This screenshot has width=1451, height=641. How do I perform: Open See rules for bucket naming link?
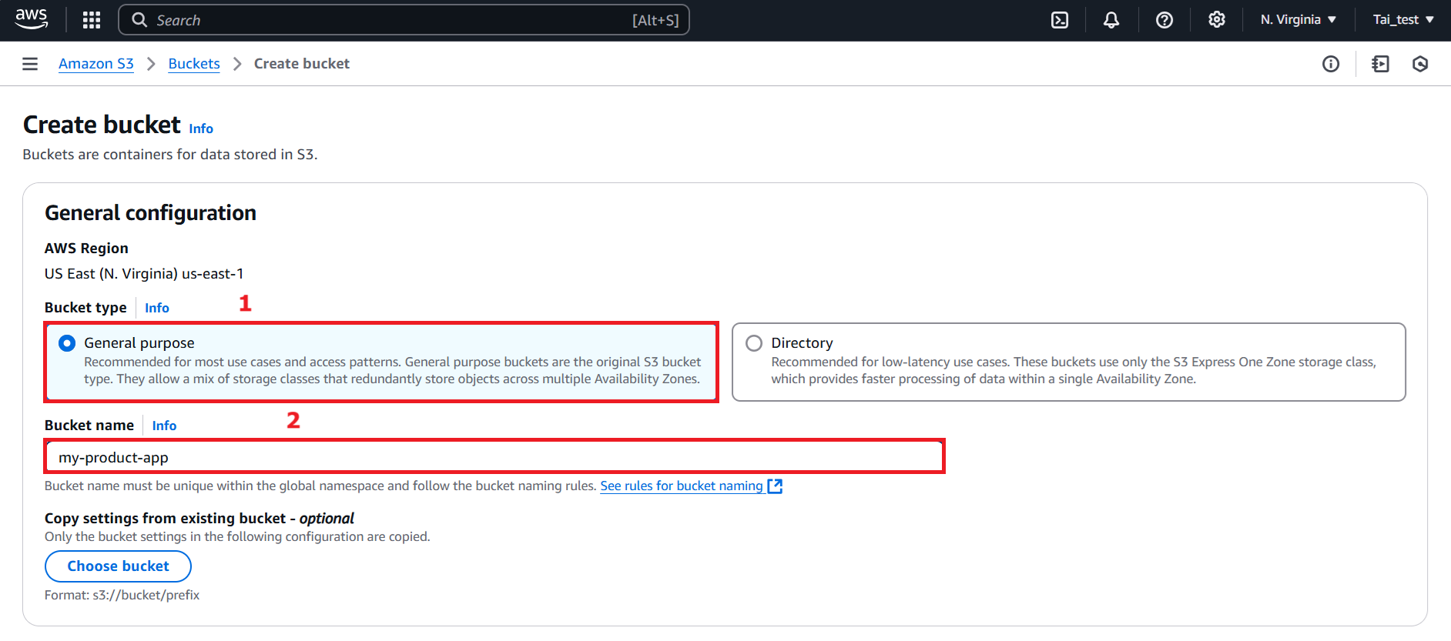click(x=682, y=486)
